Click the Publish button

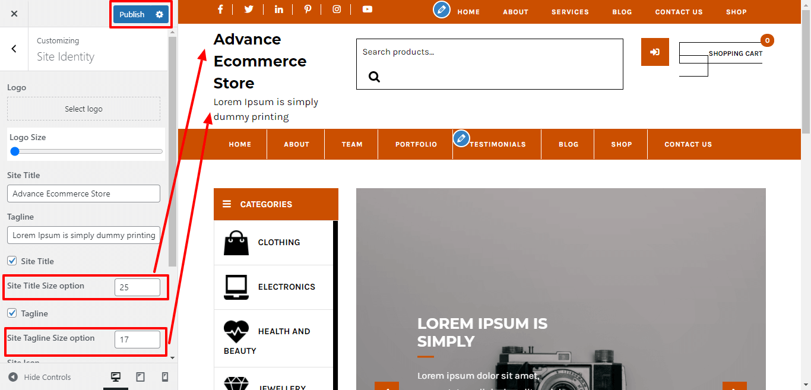(x=132, y=14)
